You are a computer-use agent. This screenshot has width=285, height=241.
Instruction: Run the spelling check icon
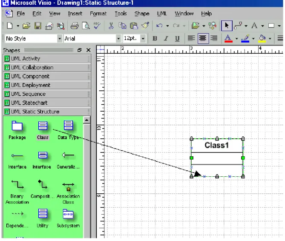[x=97, y=26]
